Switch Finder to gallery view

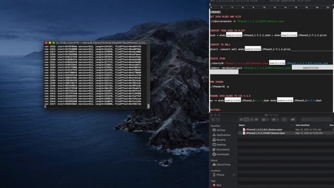click(256, 120)
